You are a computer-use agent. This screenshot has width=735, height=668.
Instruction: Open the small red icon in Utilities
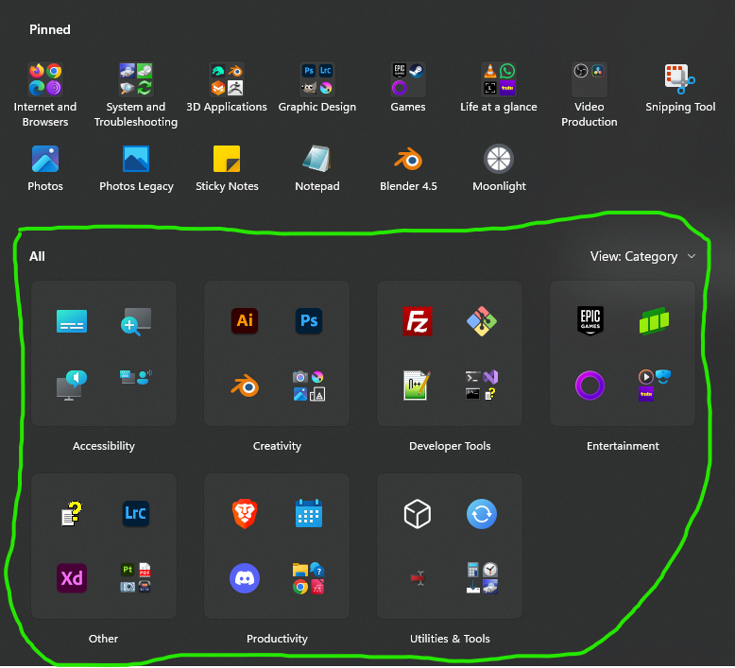click(x=418, y=578)
